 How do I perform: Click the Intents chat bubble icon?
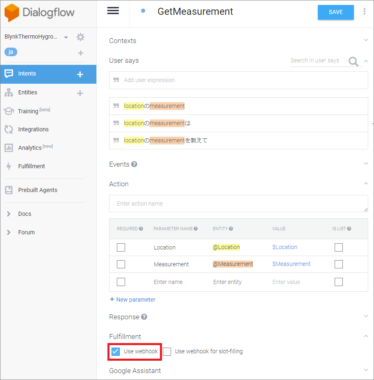pos(9,73)
